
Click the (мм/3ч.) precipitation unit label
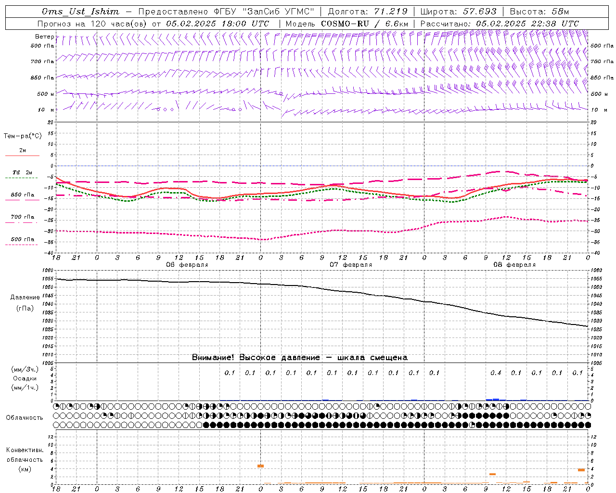coord(25,369)
